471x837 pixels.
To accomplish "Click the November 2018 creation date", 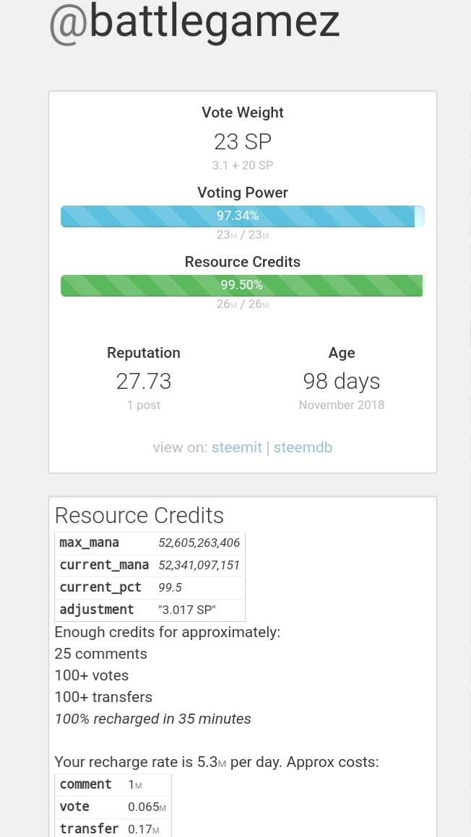I will coord(341,405).
